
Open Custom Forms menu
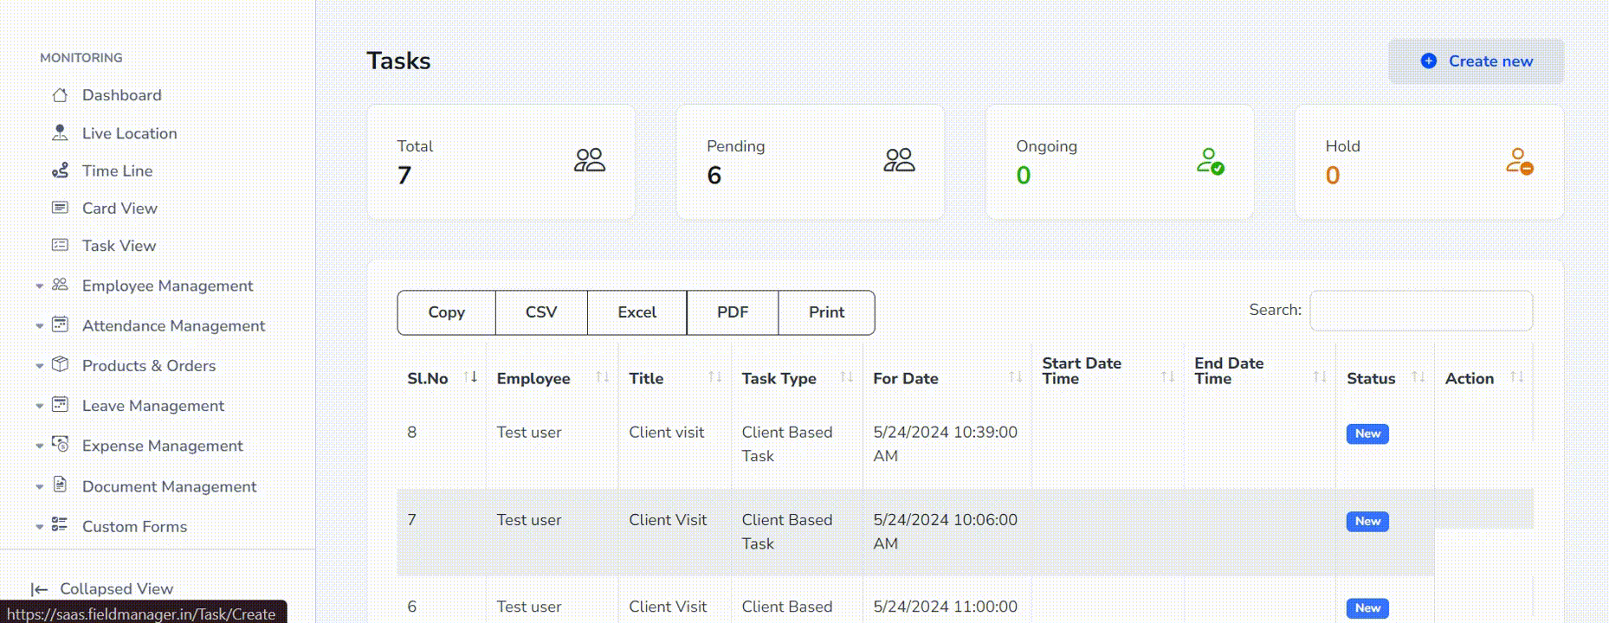click(x=134, y=526)
